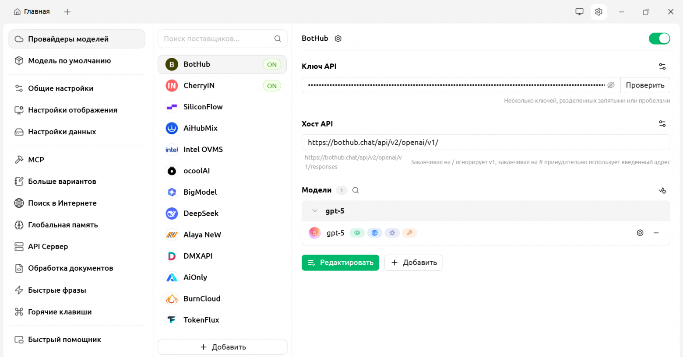The height and width of the screenshot is (357, 683).
Task: Open the API Server settings section
Action: pos(46,246)
